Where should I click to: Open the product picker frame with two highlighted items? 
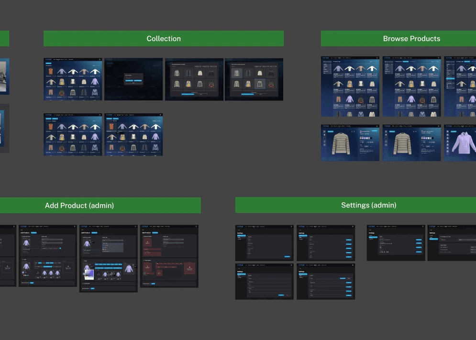pos(254,79)
